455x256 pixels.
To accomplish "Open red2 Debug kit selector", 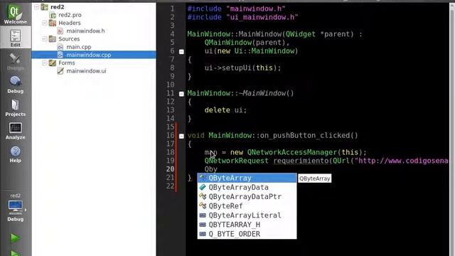I will tap(15, 208).
